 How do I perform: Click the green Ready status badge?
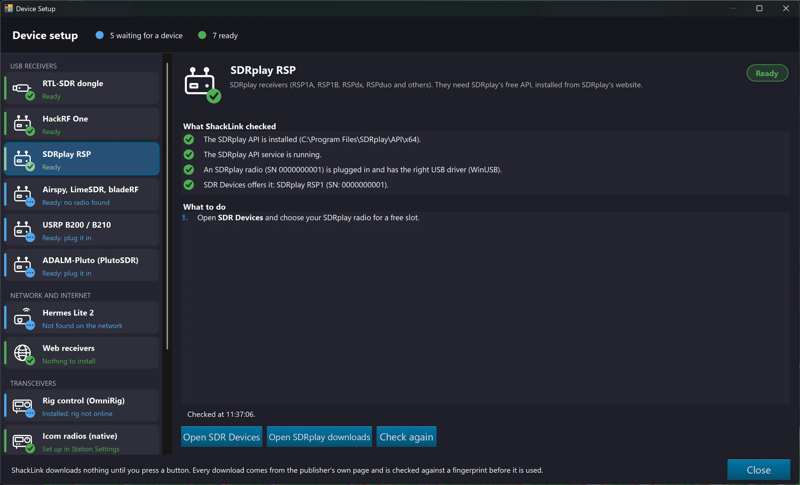767,73
